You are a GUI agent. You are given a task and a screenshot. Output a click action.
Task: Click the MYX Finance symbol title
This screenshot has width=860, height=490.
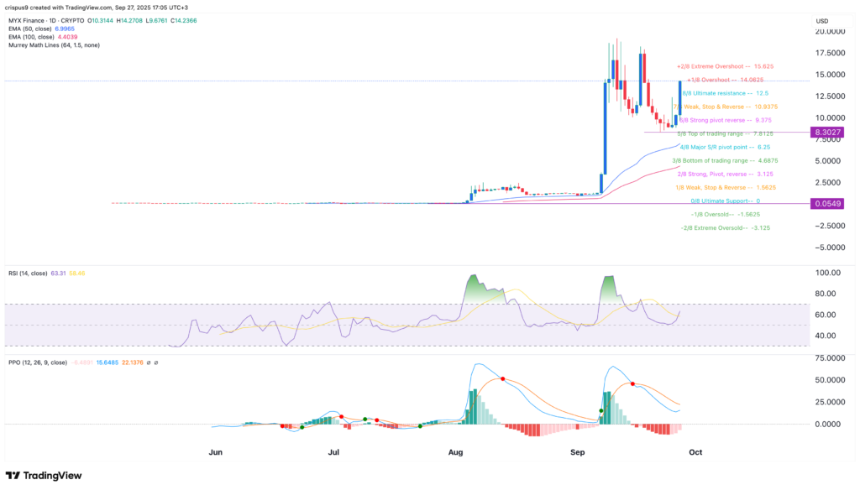tap(29, 20)
